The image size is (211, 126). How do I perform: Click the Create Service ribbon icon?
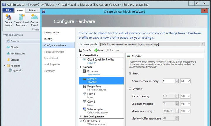coord(8,20)
